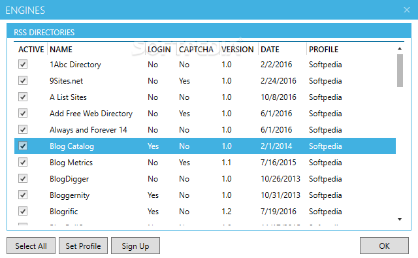418x258 pixels.
Task: Select the BlogDigger entry
Action: (69, 179)
